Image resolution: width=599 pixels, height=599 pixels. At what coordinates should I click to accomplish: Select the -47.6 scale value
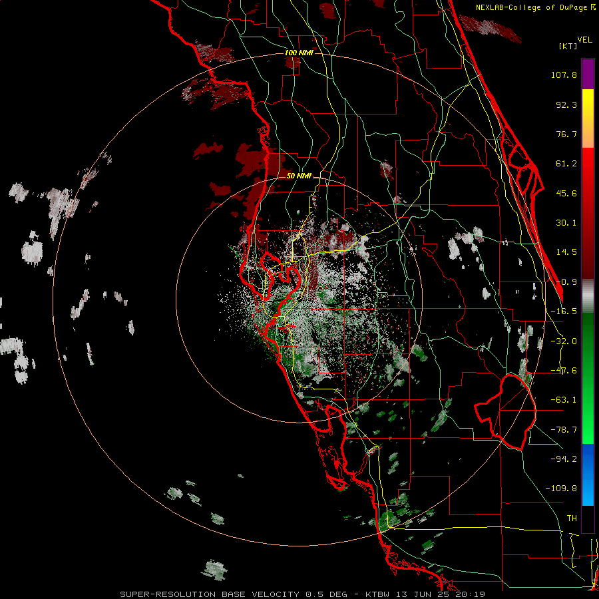coord(564,371)
